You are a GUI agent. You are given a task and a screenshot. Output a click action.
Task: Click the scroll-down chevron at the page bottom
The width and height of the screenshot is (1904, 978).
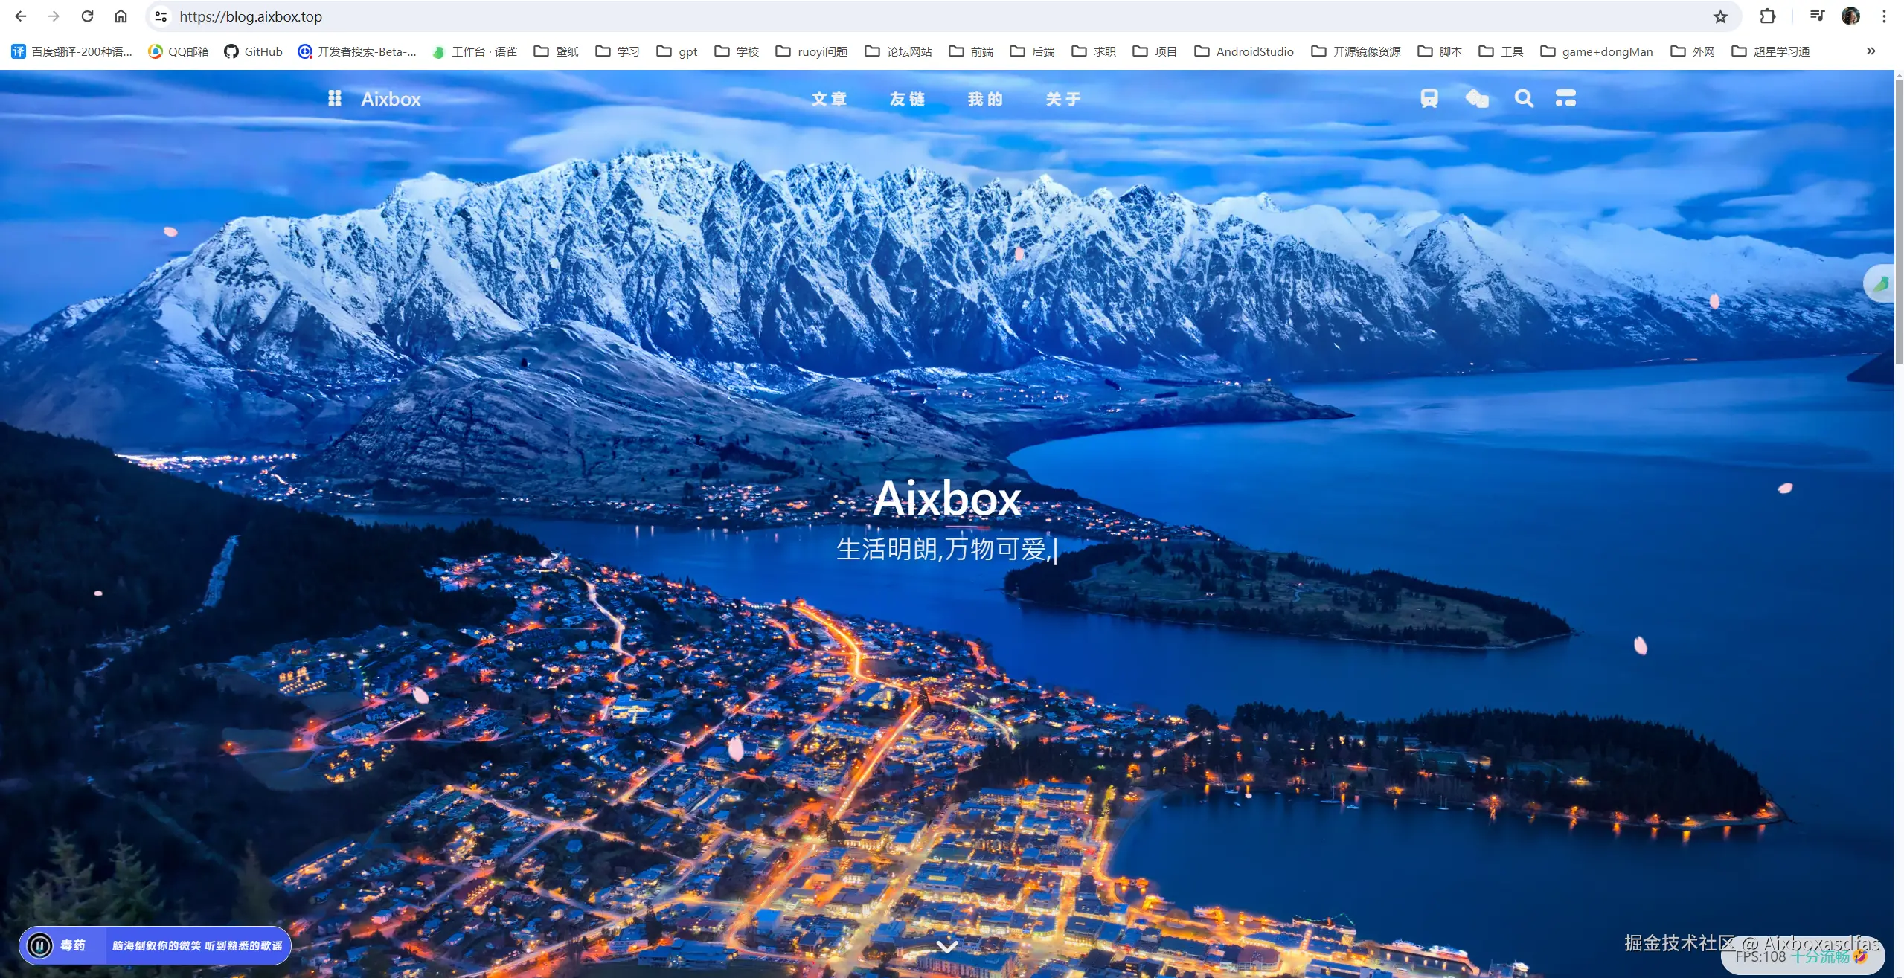point(946,947)
